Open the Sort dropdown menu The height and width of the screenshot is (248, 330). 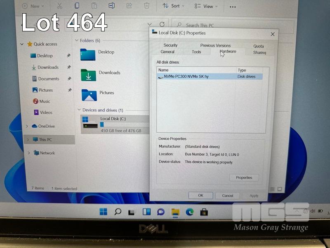click(x=173, y=6)
